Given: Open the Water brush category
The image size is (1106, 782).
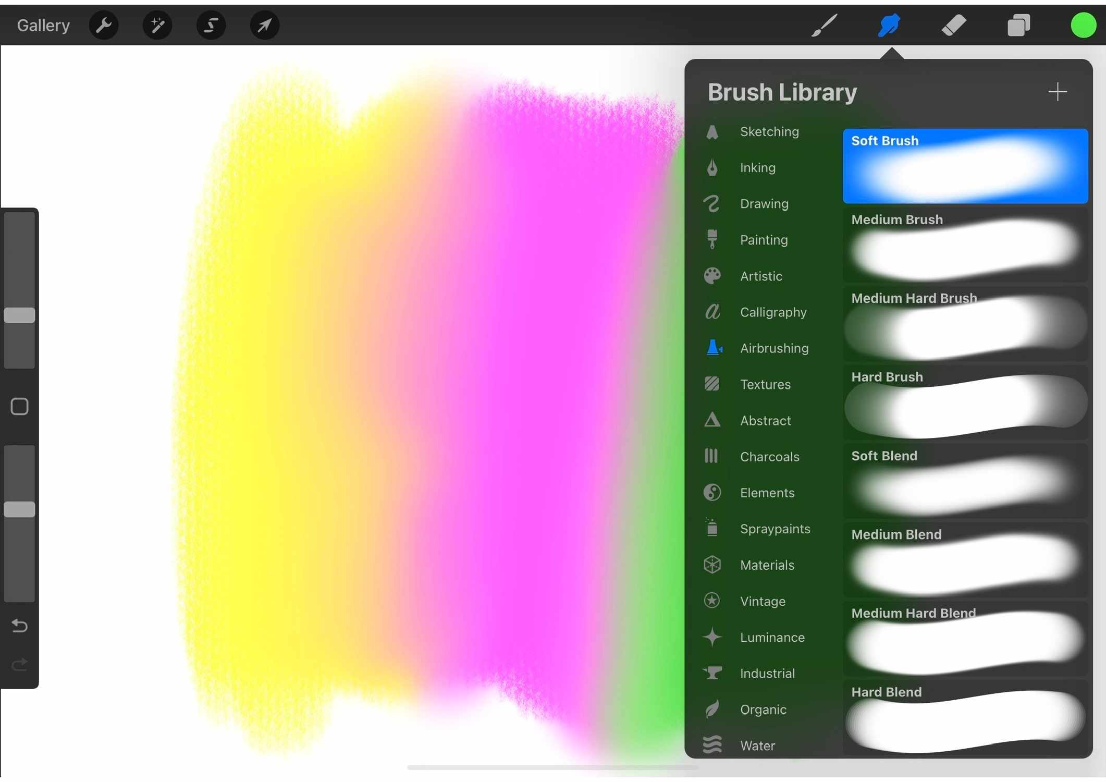Looking at the screenshot, I should click(x=757, y=746).
